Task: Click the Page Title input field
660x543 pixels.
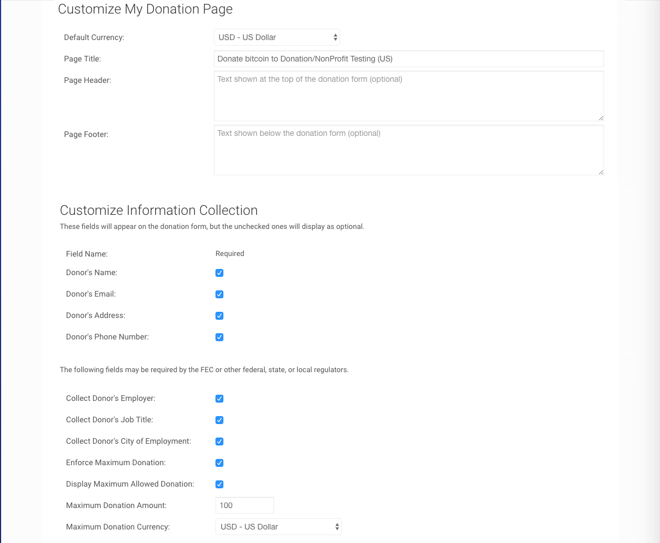Action: [409, 59]
